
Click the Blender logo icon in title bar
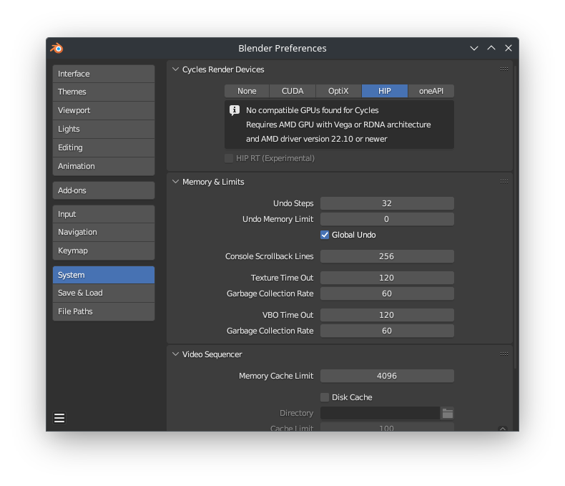point(56,48)
